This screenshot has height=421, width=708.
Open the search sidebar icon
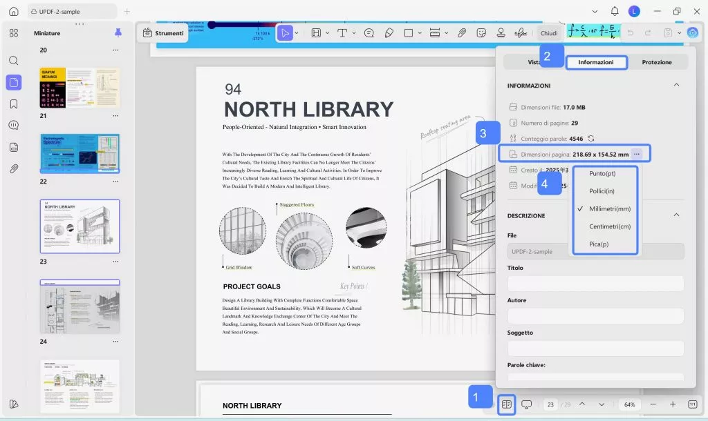click(x=14, y=61)
